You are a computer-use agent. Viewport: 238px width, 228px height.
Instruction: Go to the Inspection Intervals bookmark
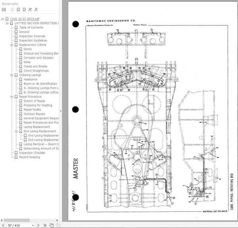32,36
